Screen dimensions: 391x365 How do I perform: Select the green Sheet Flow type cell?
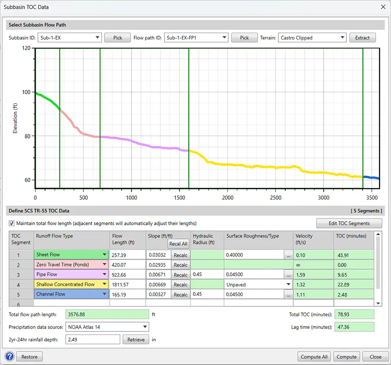tap(68, 255)
